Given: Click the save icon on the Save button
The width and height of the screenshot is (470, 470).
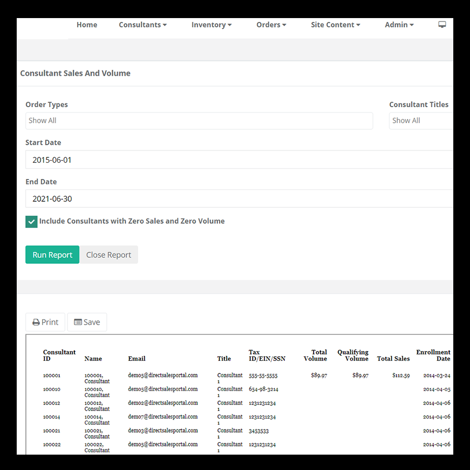Looking at the screenshot, I should point(78,322).
